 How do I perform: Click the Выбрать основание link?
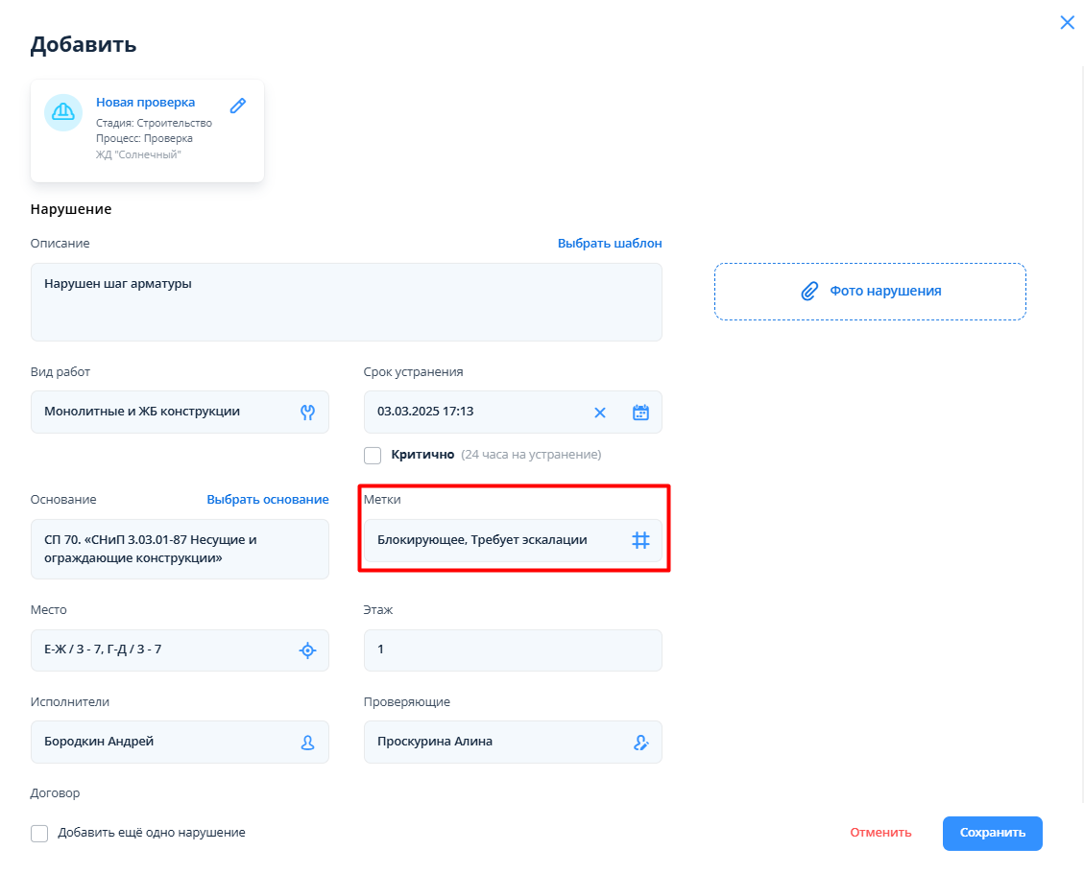point(268,500)
